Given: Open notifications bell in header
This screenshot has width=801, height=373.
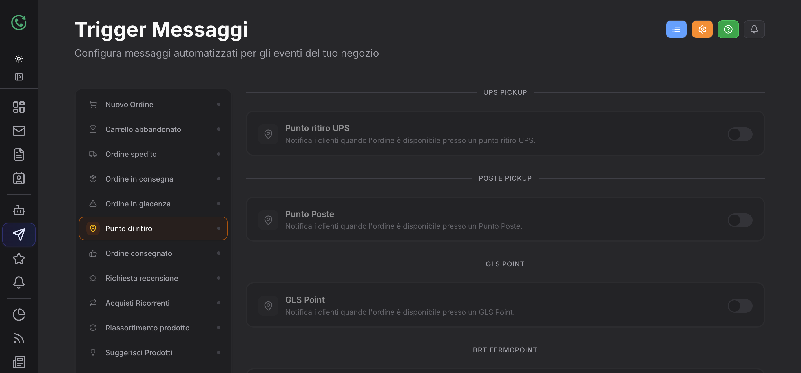Looking at the screenshot, I should tap(754, 29).
